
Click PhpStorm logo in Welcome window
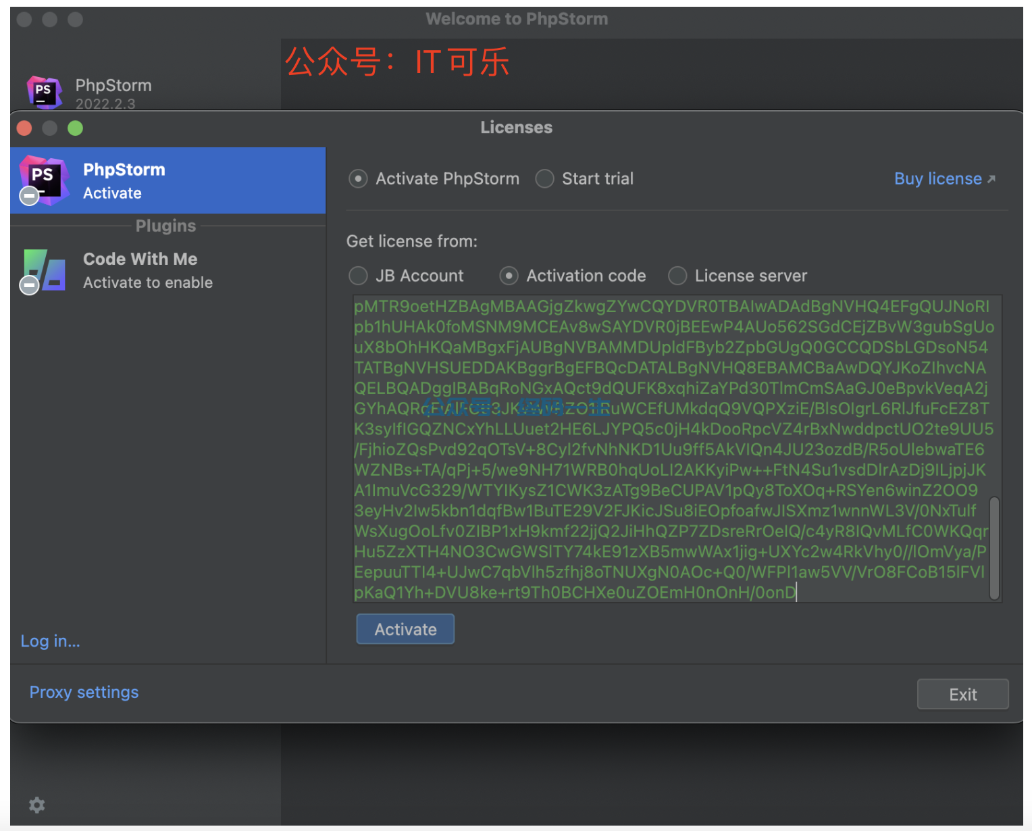(x=44, y=93)
